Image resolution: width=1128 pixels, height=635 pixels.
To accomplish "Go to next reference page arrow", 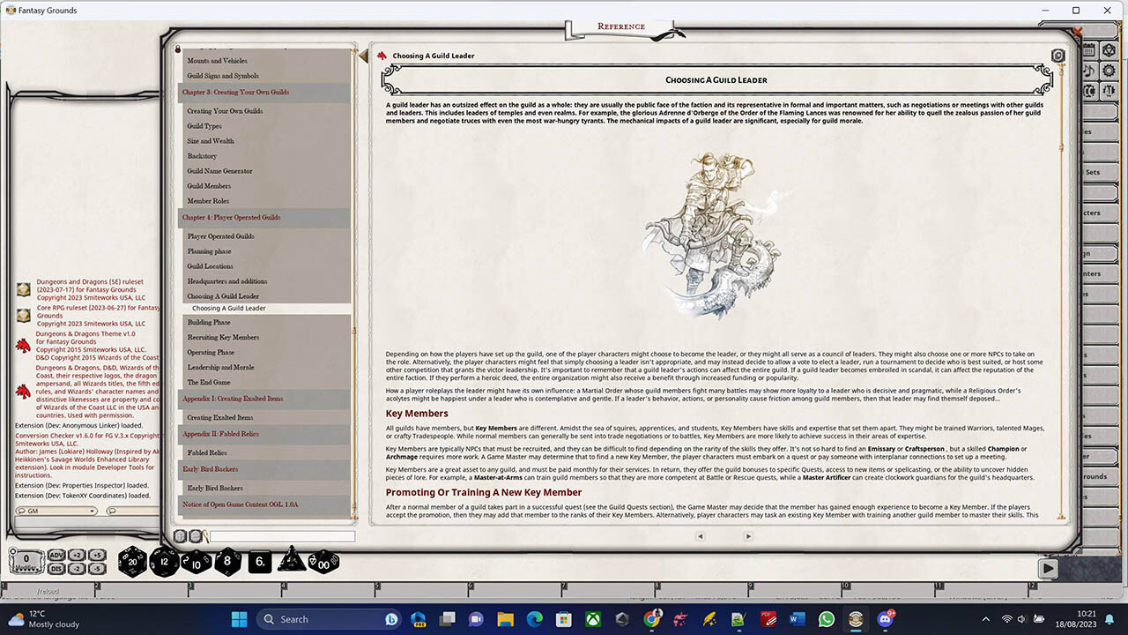I will [748, 536].
